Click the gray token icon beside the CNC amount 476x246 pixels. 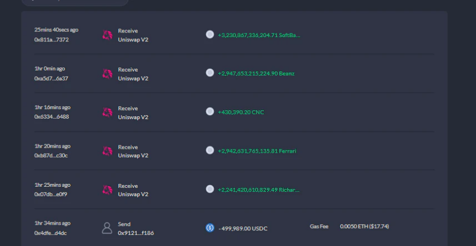(210, 111)
